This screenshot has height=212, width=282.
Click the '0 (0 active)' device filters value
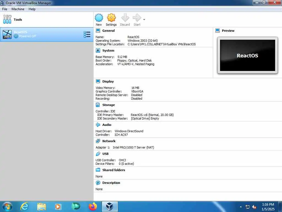click(x=126, y=164)
